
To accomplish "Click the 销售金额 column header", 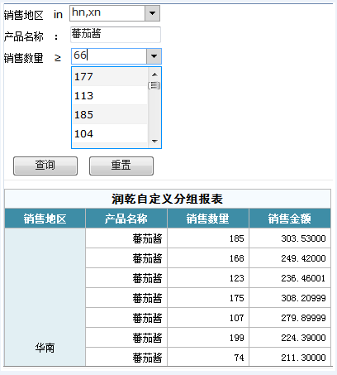I will pos(290,219).
